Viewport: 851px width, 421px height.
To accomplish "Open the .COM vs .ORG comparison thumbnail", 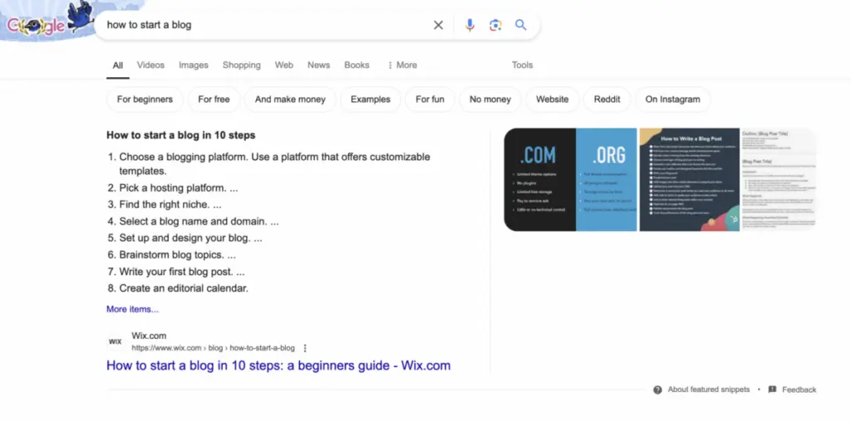I will (570, 179).
